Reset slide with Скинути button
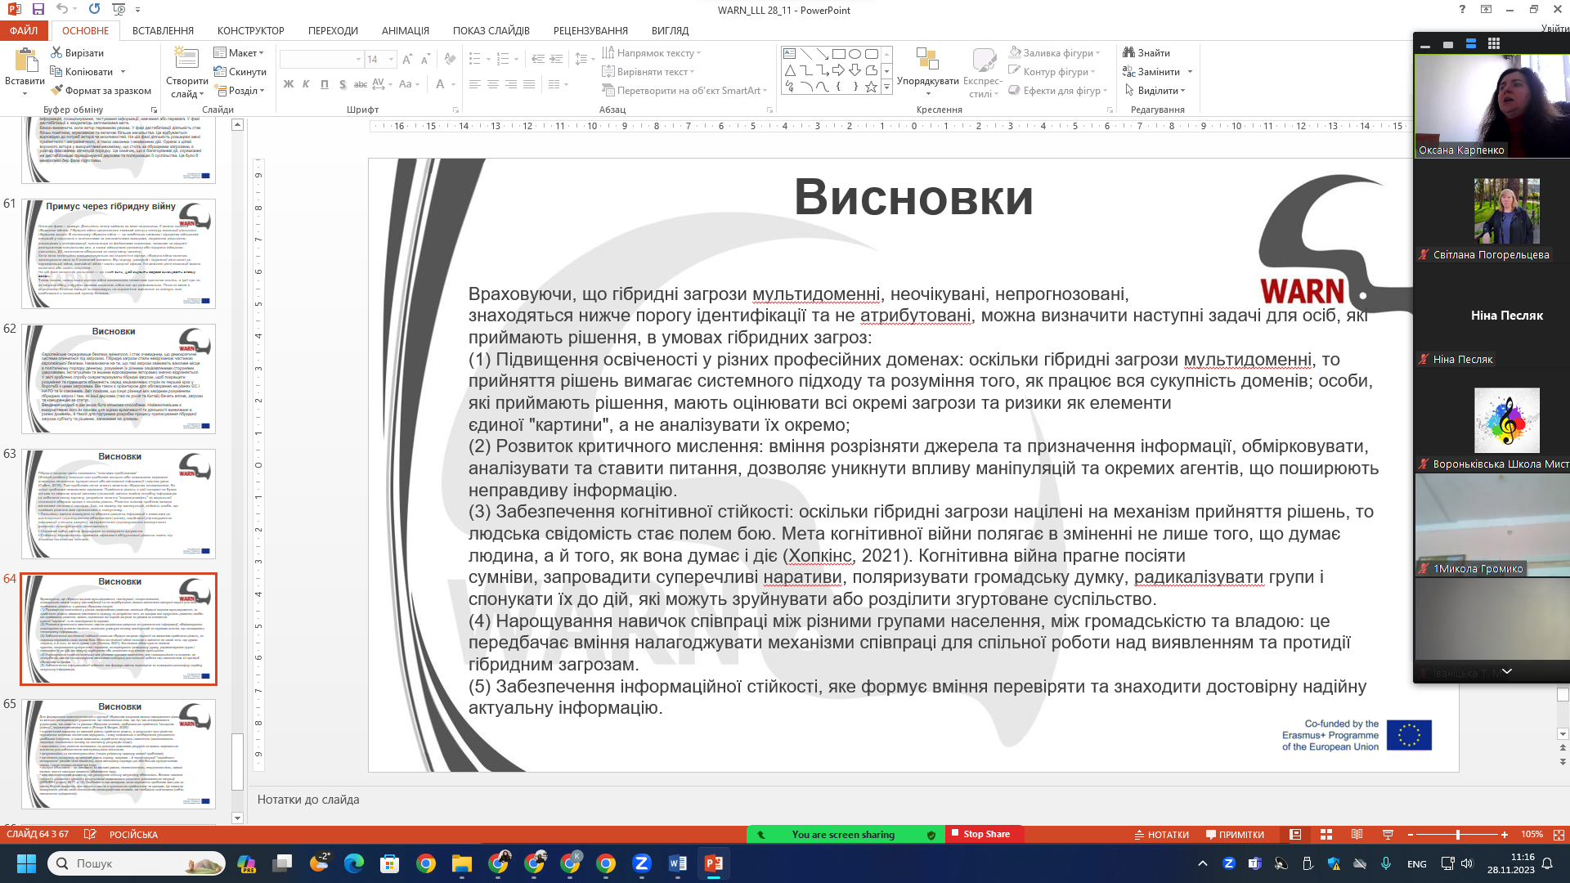 click(x=240, y=71)
